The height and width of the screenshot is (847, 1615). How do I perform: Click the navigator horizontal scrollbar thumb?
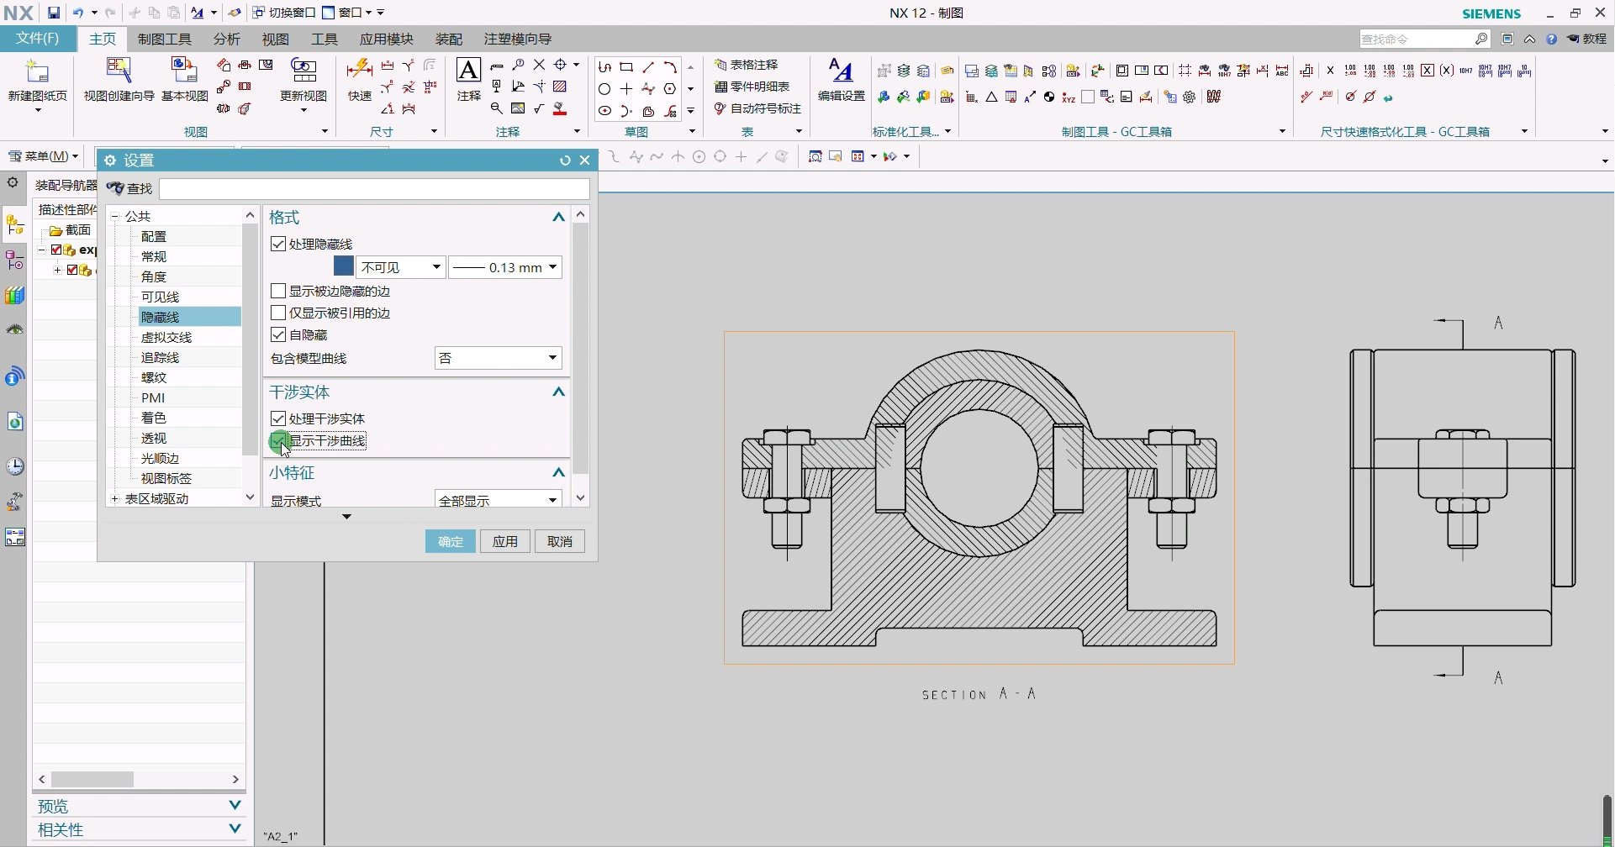coord(92,780)
